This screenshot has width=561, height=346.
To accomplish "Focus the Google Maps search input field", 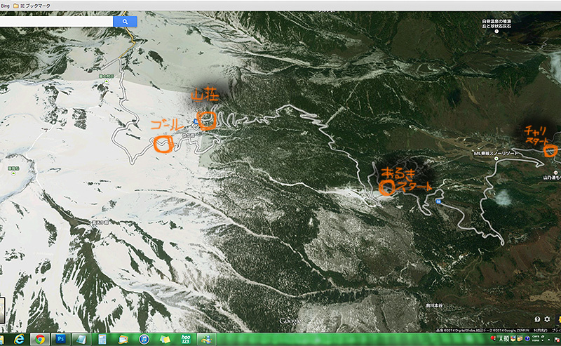I will (x=56, y=22).
